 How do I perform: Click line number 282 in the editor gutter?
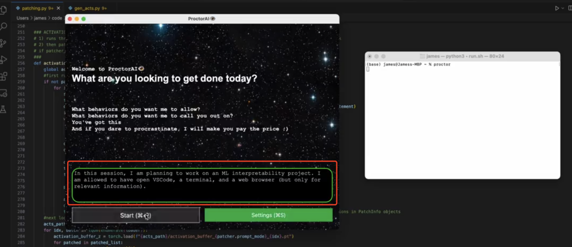tap(21, 224)
